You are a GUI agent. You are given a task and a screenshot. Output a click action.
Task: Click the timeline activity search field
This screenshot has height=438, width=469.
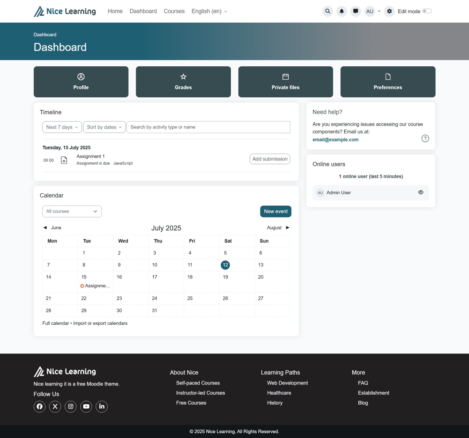point(208,127)
